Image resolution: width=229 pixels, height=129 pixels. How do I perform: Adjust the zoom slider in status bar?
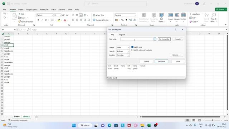tap(213, 120)
